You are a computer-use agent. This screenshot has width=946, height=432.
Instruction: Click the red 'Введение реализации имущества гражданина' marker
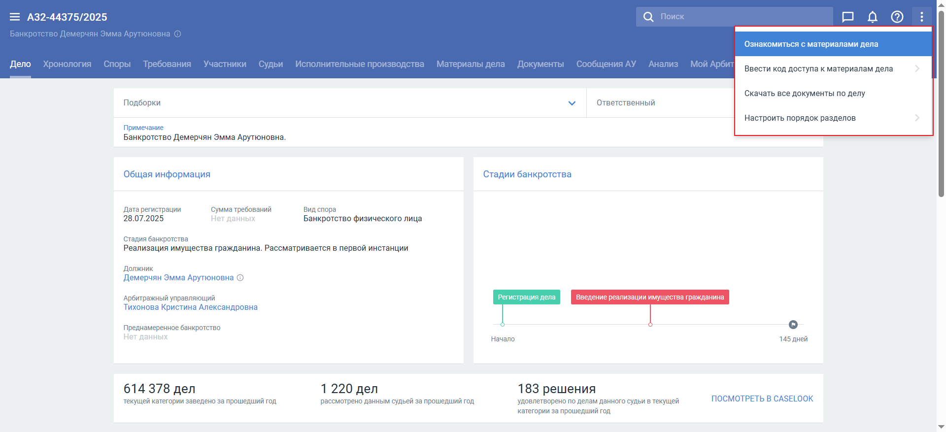click(x=649, y=297)
